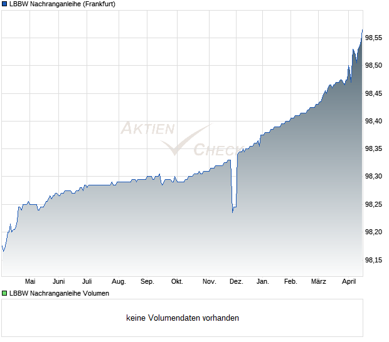Image resolution: width=389 pixels, height=342 pixels.
Task: Click the 'März' month label
Action: click(x=319, y=282)
